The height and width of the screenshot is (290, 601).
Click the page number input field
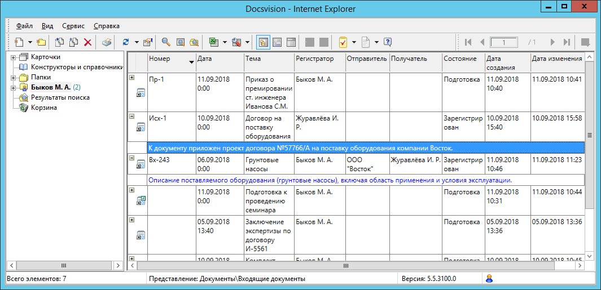[504, 42]
